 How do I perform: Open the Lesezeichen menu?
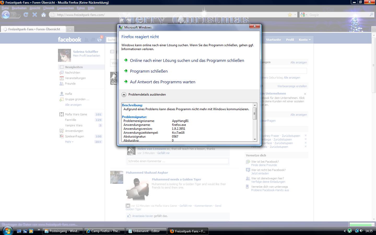66,8
